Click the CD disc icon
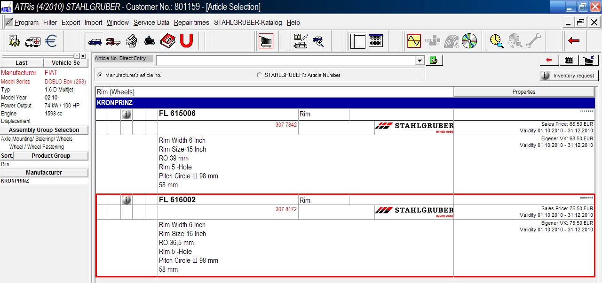The image size is (602, 283). click(x=469, y=41)
